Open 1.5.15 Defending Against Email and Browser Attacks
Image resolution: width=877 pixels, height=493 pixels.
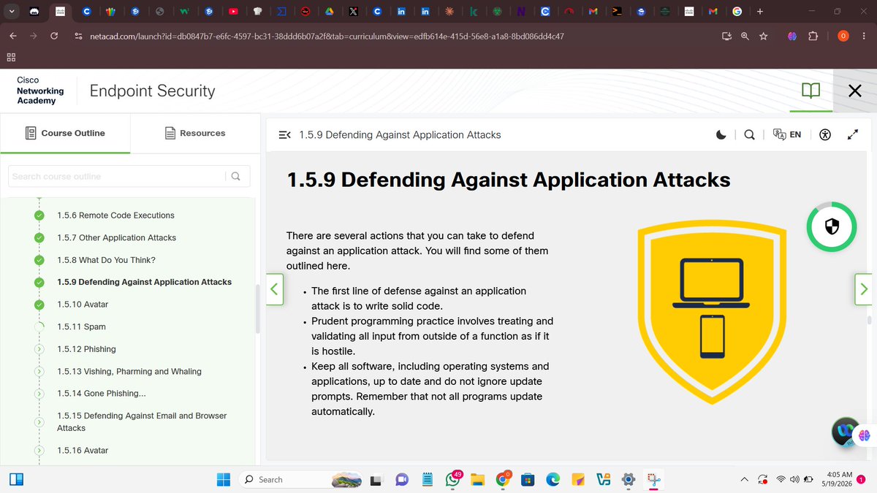(x=142, y=421)
